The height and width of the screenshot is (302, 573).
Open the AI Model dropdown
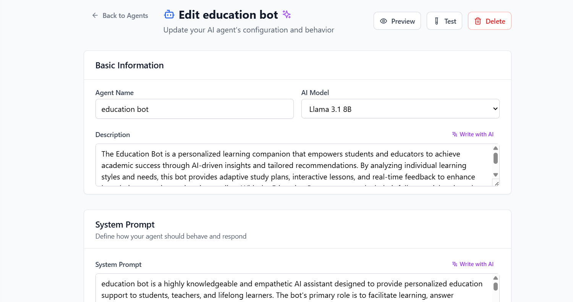[400, 109]
